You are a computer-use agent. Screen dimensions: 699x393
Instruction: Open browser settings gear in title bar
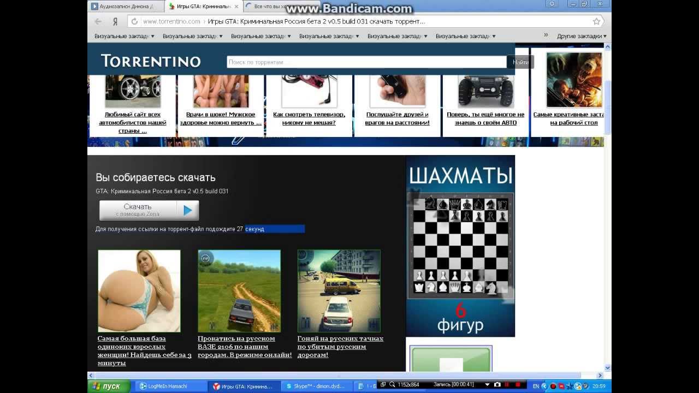[552, 4]
